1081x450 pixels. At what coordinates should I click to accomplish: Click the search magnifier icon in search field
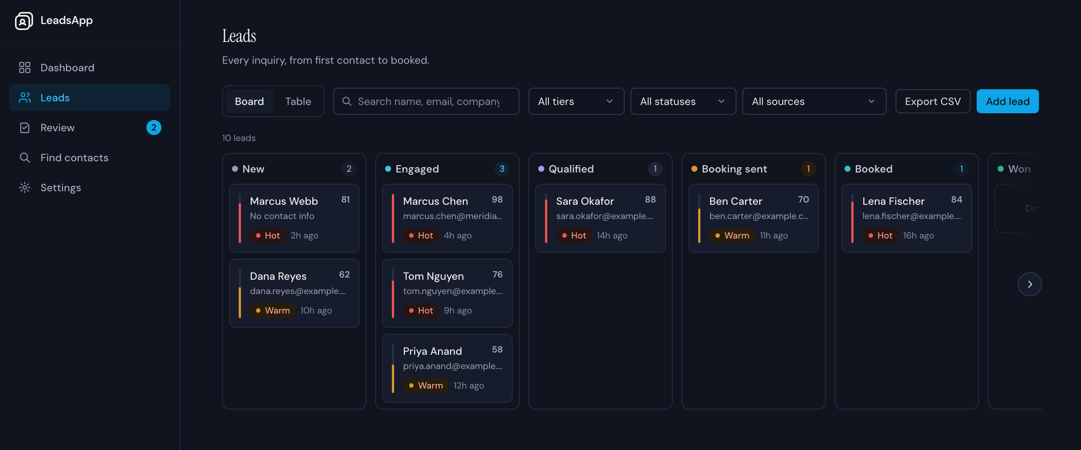tap(346, 102)
